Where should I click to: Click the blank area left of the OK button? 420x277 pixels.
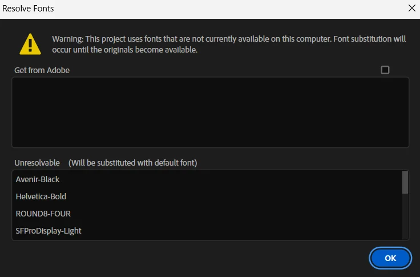click(x=188, y=258)
